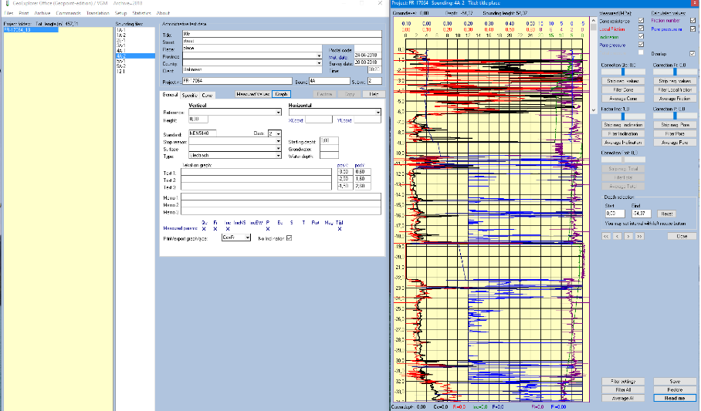Switch to the Specific tab
The height and width of the screenshot is (411, 701).
[x=190, y=95]
